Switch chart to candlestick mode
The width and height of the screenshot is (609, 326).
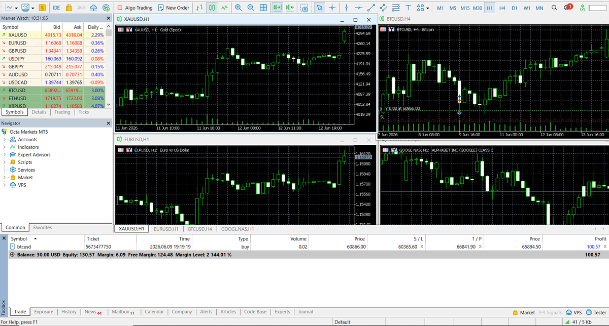pyautogui.click(x=212, y=8)
